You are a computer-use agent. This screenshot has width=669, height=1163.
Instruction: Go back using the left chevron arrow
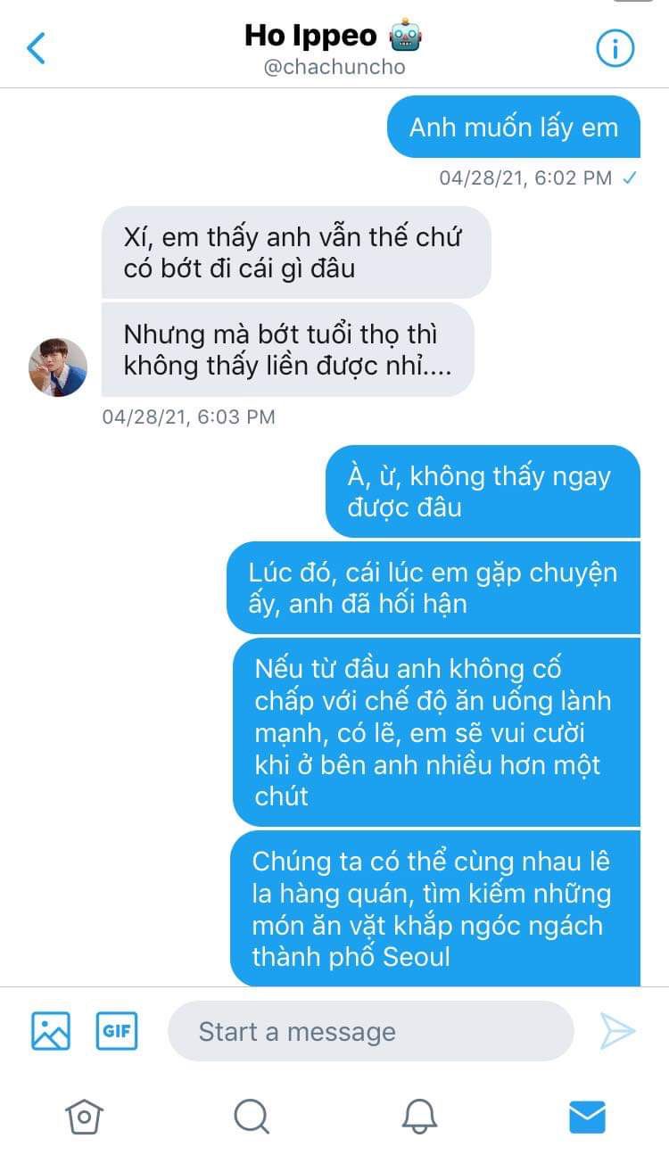pyautogui.click(x=36, y=48)
